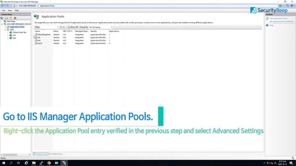Open Task View from taskbar
The height and width of the screenshot is (166, 296).
pos(18,163)
